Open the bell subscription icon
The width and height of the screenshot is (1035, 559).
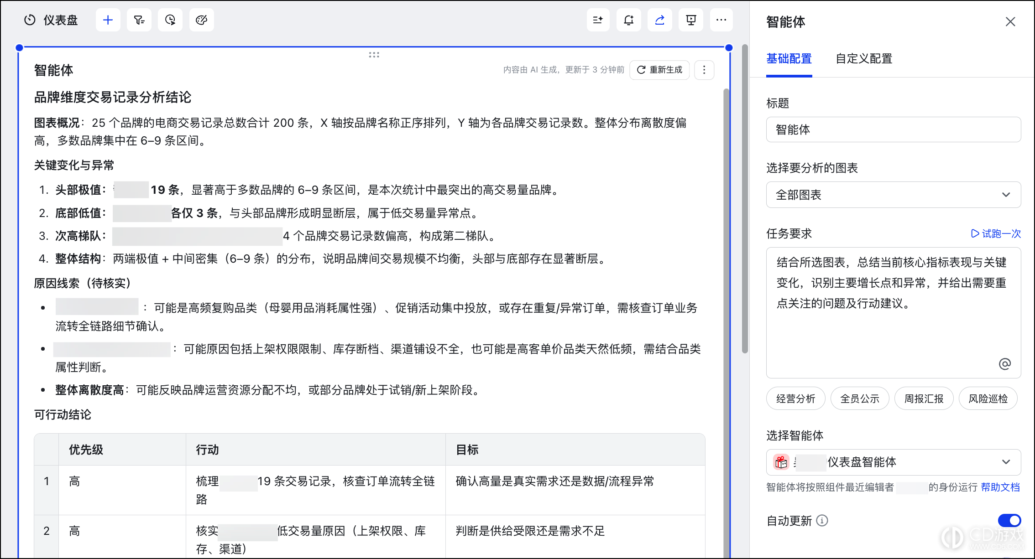coord(629,20)
